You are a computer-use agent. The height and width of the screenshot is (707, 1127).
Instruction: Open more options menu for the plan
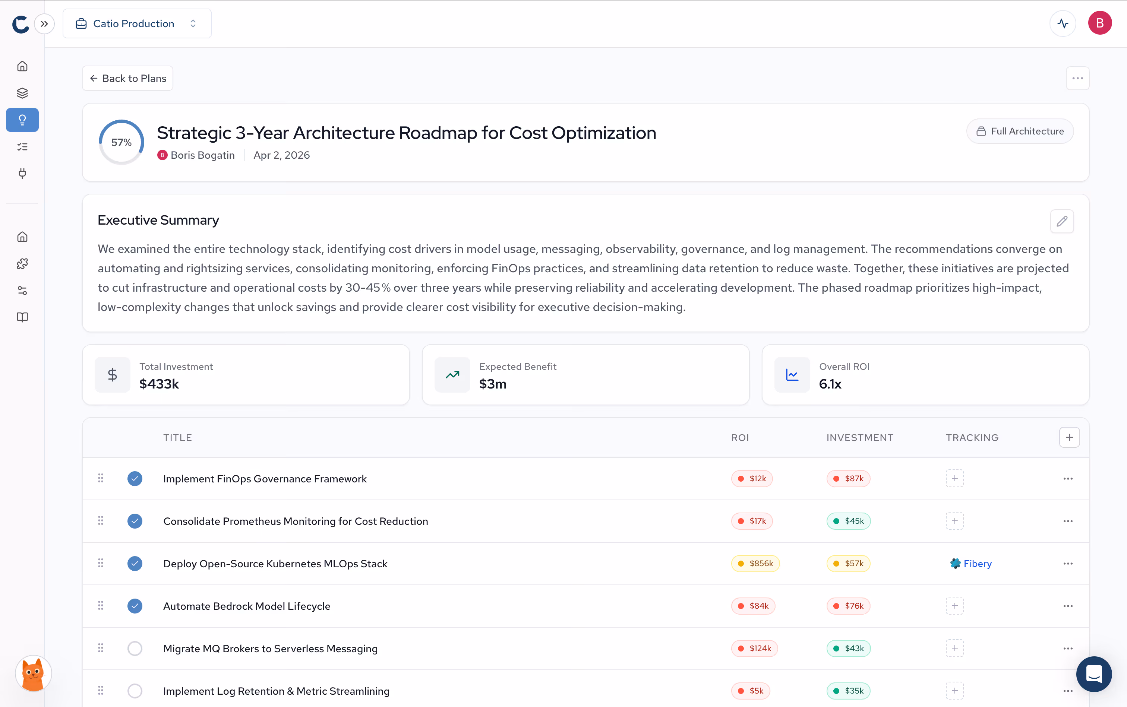[1077, 78]
